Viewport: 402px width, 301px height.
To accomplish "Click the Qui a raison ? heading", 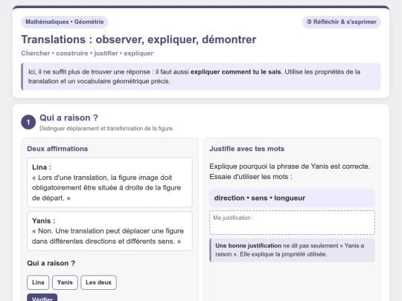I will pyautogui.click(x=68, y=117).
